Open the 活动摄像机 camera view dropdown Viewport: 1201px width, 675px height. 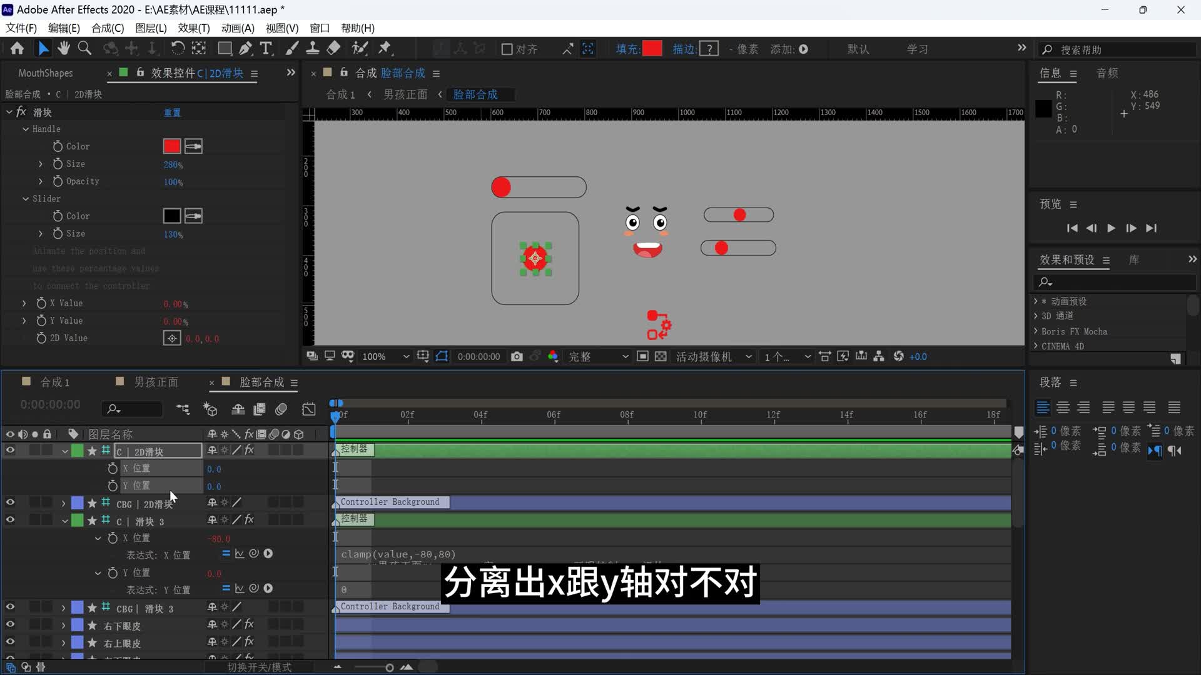(x=713, y=356)
